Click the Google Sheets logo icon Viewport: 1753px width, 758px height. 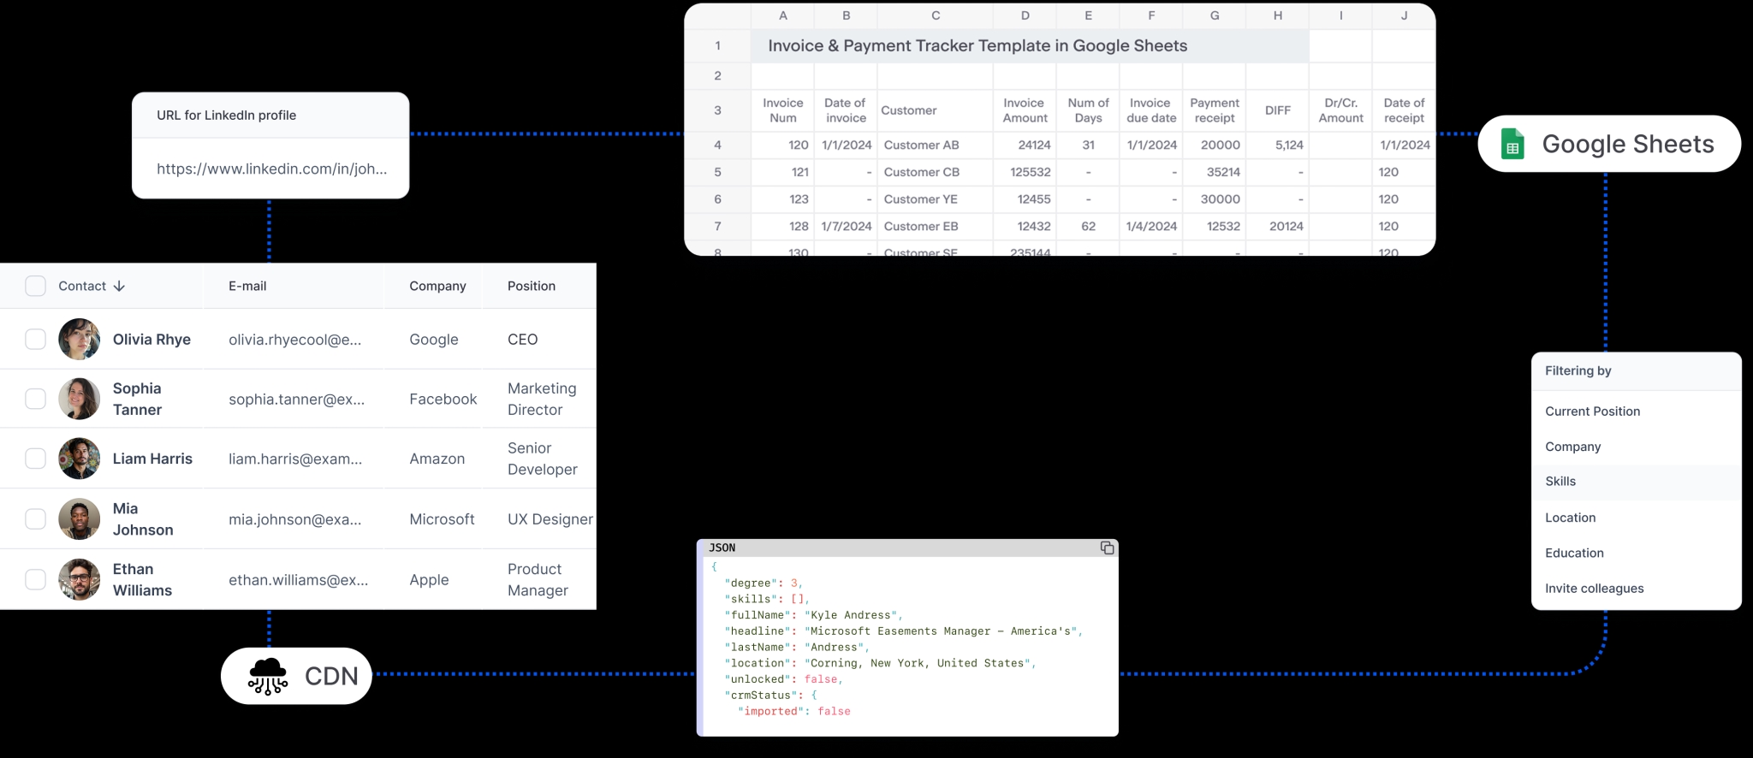tap(1512, 145)
